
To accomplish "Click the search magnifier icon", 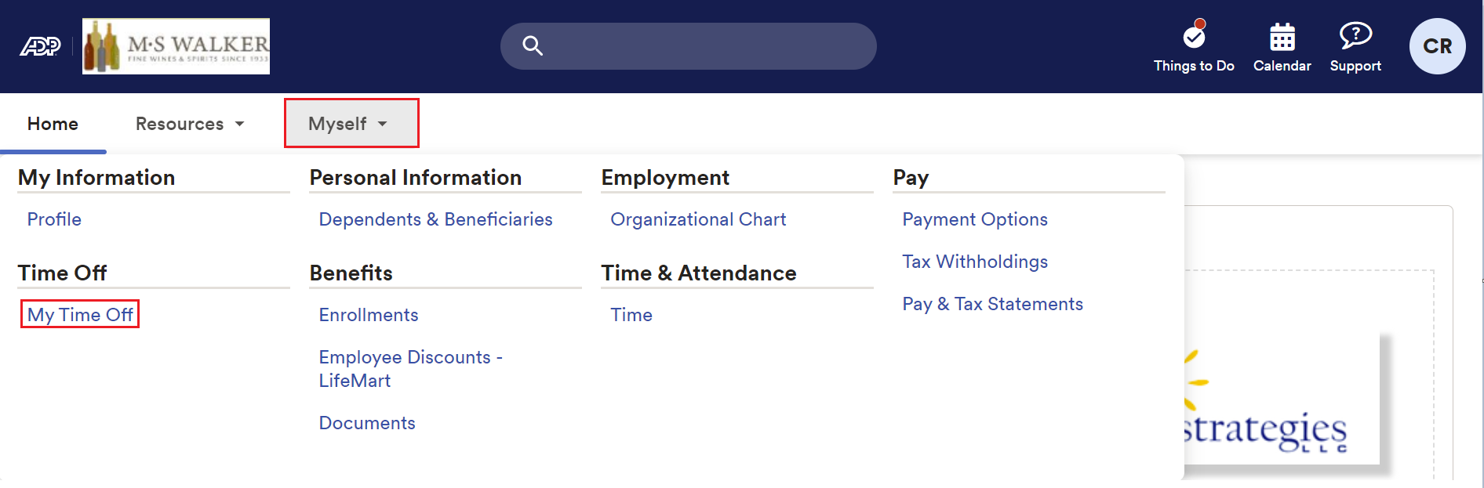I will click(x=533, y=45).
